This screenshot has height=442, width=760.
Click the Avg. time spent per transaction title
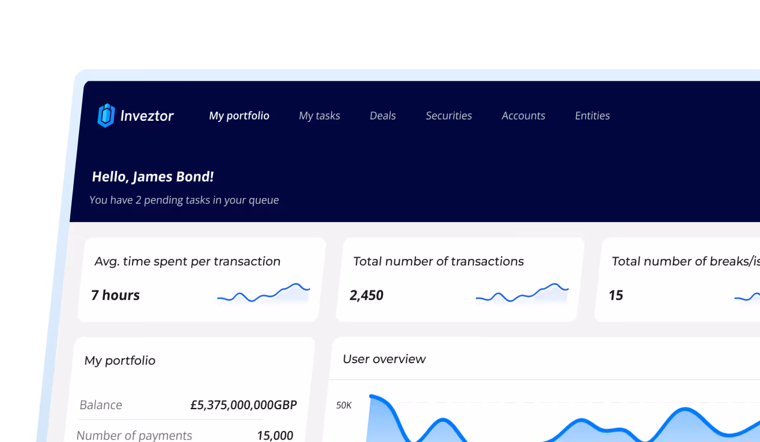pos(188,261)
